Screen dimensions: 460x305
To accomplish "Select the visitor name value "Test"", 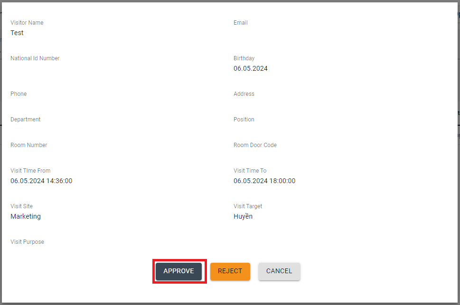I will point(17,33).
